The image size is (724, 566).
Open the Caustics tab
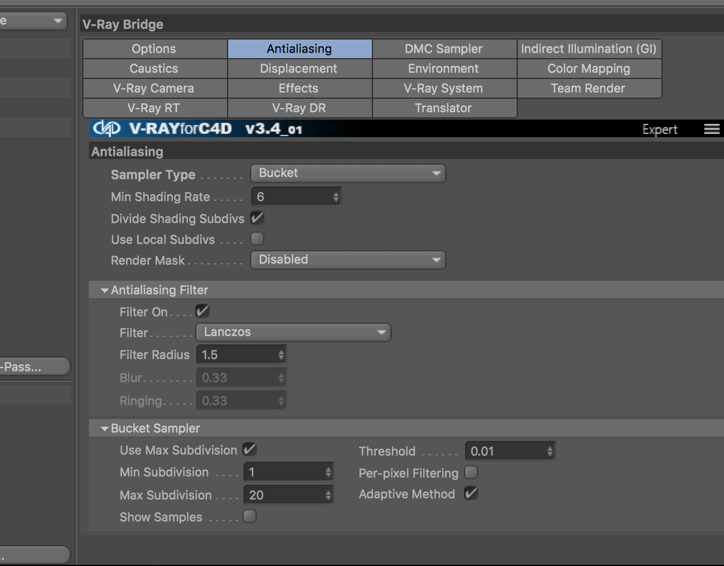155,69
